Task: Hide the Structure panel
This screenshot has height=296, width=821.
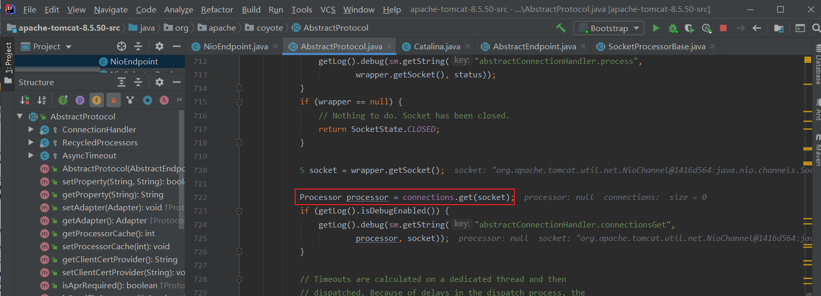Action: pyautogui.click(x=177, y=82)
